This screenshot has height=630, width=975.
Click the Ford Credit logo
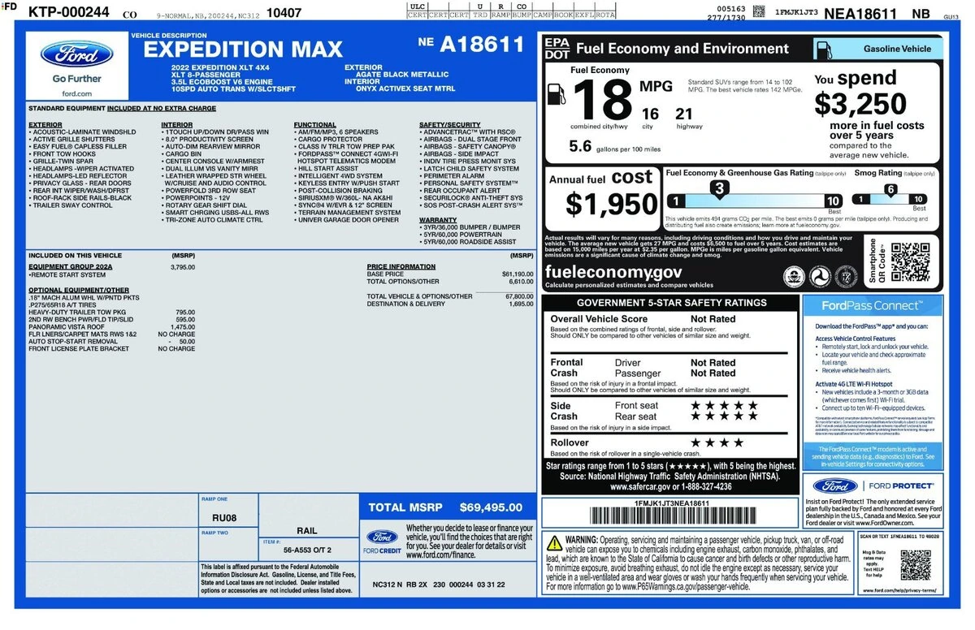point(381,541)
